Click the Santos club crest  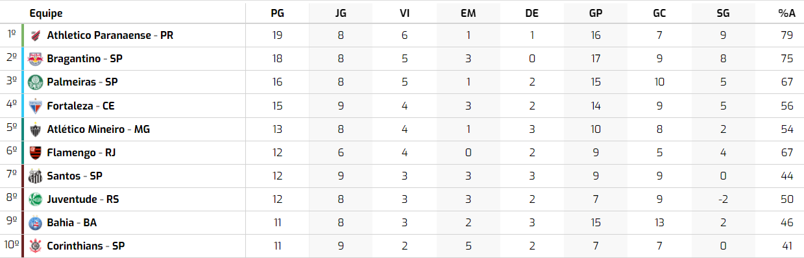(35, 176)
